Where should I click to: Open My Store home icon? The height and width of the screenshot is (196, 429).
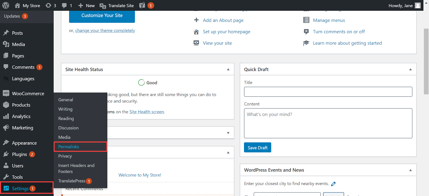pyautogui.click(x=17, y=5)
